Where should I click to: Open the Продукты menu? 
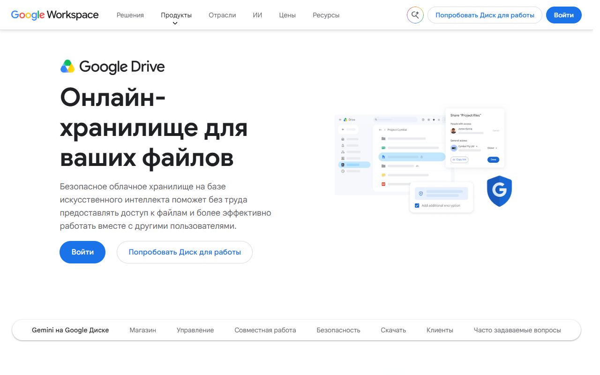[176, 15]
